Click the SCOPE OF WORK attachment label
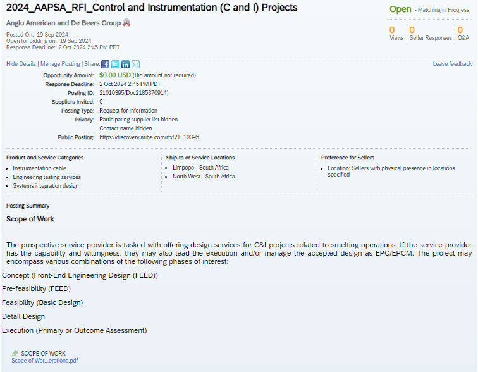 tap(43, 354)
